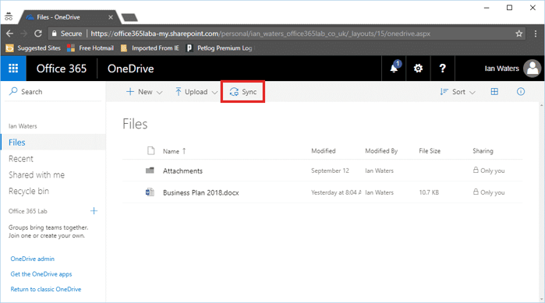Open Business Plan 2018.docx
This screenshot has height=303, width=545.
201,192
